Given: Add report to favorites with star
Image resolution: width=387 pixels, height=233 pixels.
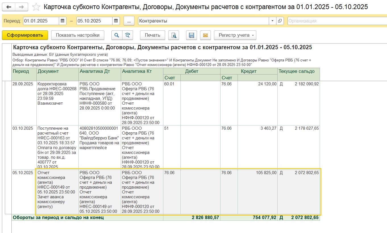Looking at the screenshot, I should pos(36,7).
